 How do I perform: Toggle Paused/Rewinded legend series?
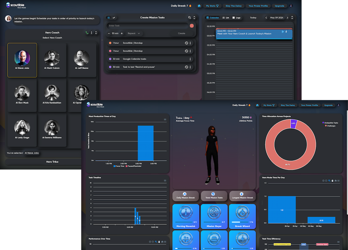(133, 166)
